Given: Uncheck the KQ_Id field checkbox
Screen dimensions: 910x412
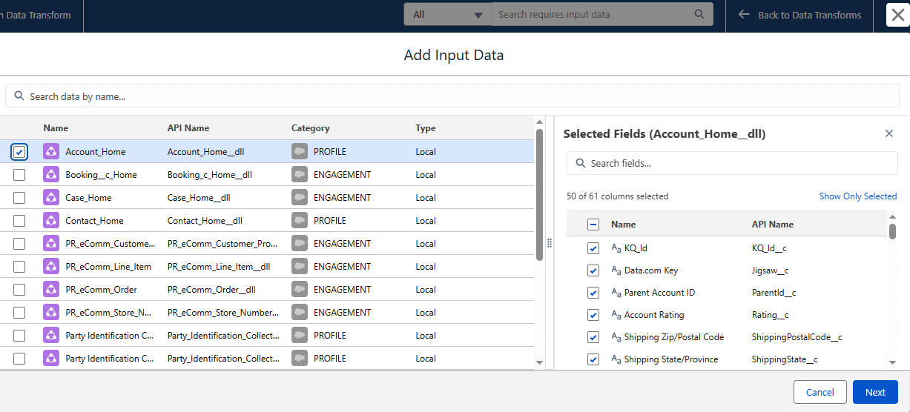Looking at the screenshot, I should click(593, 248).
